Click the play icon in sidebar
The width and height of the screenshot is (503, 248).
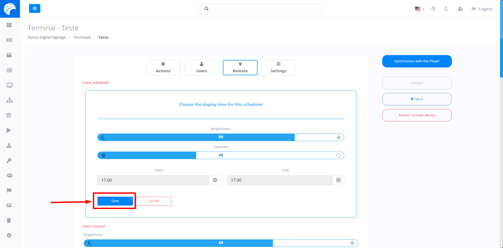pyautogui.click(x=9, y=130)
